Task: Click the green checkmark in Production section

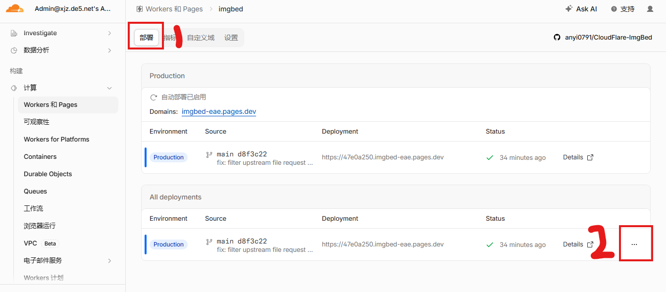Action: [490, 157]
